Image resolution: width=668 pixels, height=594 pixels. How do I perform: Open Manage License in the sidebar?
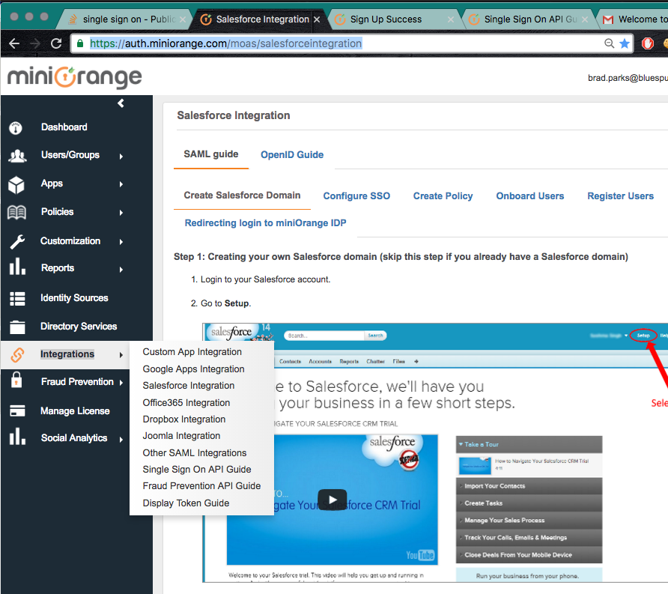click(x=75, y=411)
